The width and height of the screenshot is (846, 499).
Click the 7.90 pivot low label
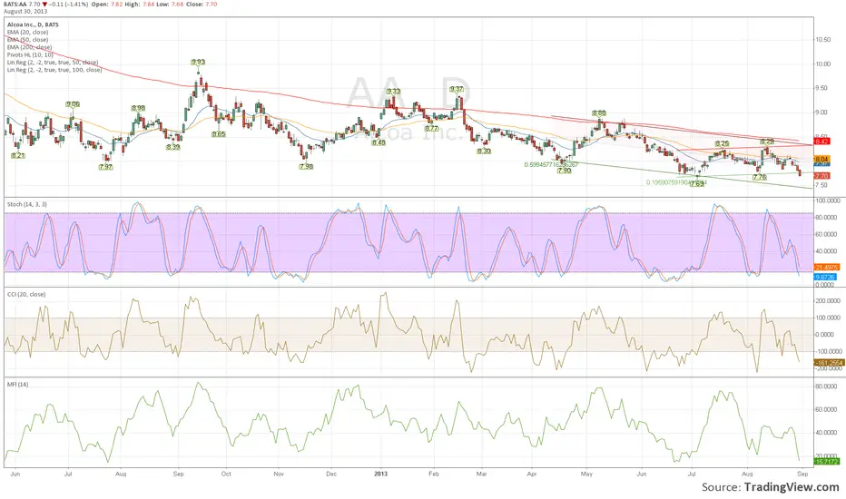(x=565, y=171)
